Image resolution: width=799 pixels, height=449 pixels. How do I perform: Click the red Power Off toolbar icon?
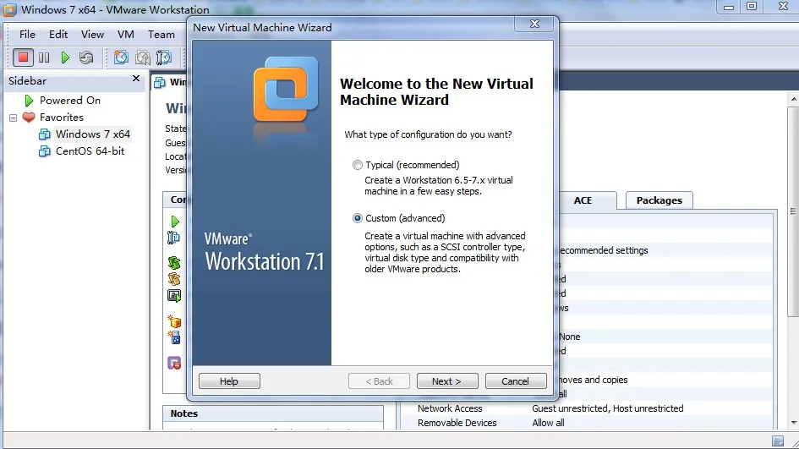click(23, 57)
